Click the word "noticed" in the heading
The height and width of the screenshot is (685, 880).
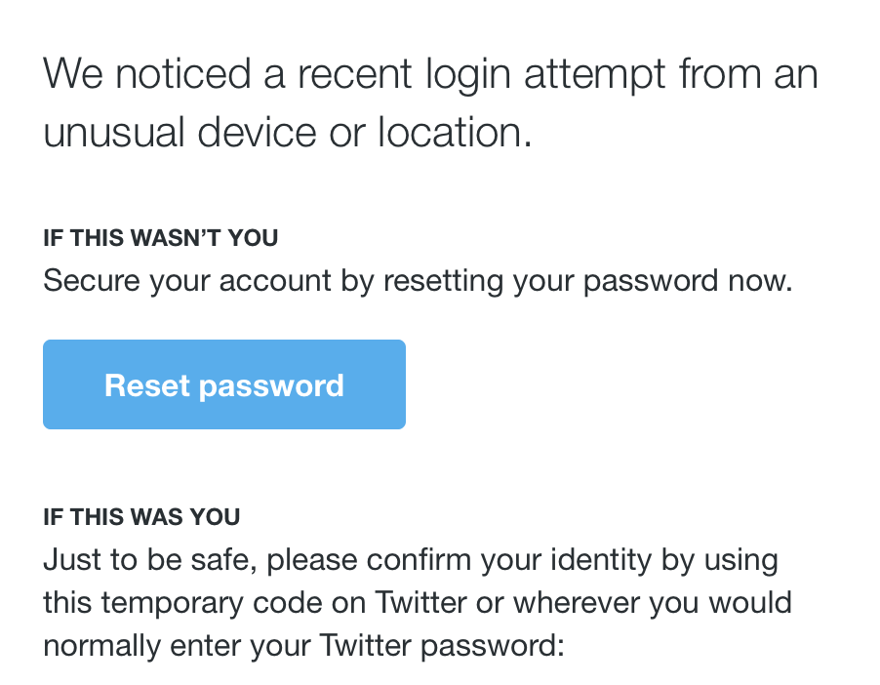click(x=181, y=75)
